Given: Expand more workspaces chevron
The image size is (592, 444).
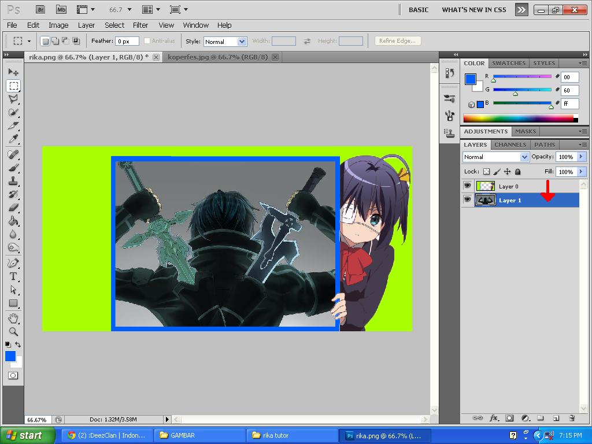Looking at the screenshot, I should (521, 10).
